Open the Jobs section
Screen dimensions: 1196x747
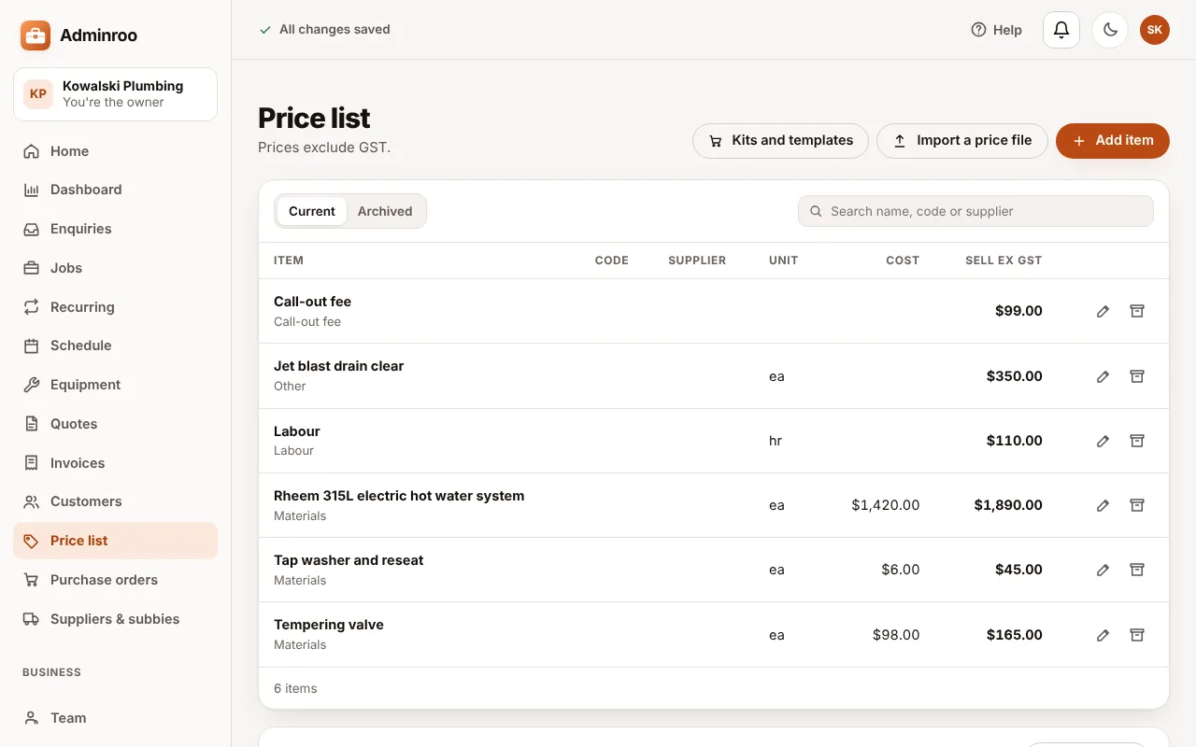click(x=115, y=268)
